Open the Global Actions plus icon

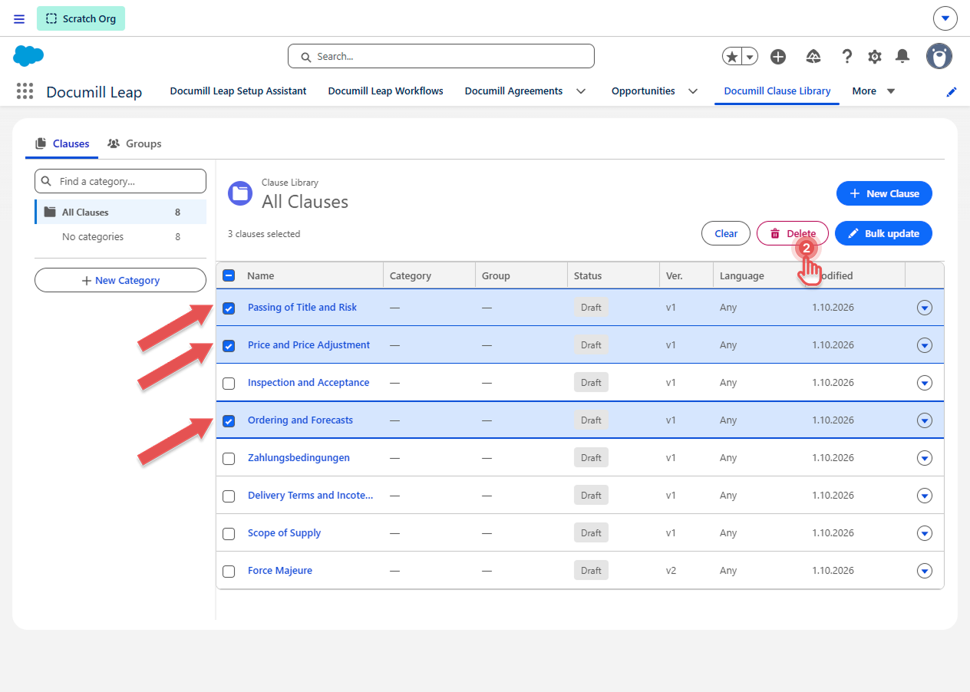[x=778, y=56]
